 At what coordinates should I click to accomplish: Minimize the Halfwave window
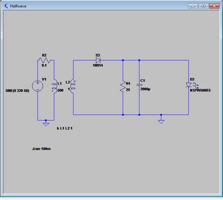(193, 6)
